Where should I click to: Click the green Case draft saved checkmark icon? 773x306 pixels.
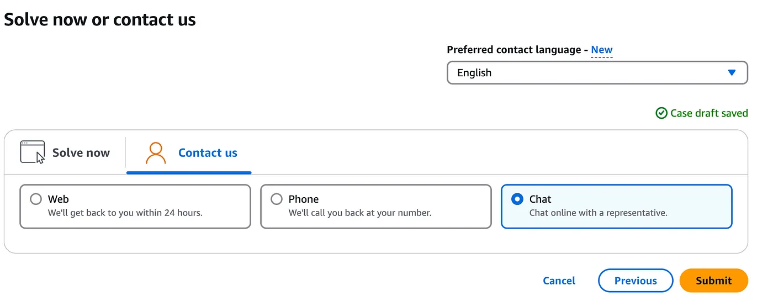click(661, 113)
